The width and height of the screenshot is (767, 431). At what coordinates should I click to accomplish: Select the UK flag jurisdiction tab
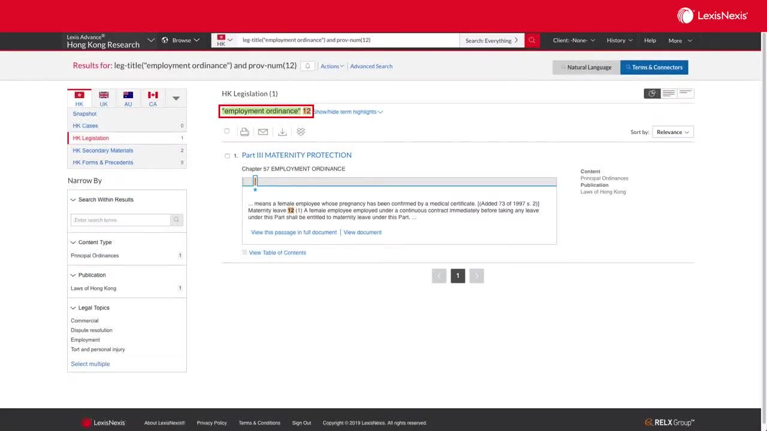104,99
